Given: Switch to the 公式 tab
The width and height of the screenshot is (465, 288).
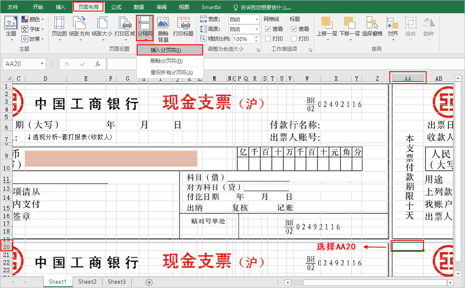Looking at the screenshot, I should [x=116, y=7].
